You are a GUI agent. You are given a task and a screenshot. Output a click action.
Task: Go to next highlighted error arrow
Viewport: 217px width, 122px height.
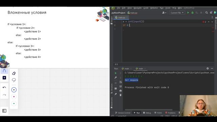[212, 22]
